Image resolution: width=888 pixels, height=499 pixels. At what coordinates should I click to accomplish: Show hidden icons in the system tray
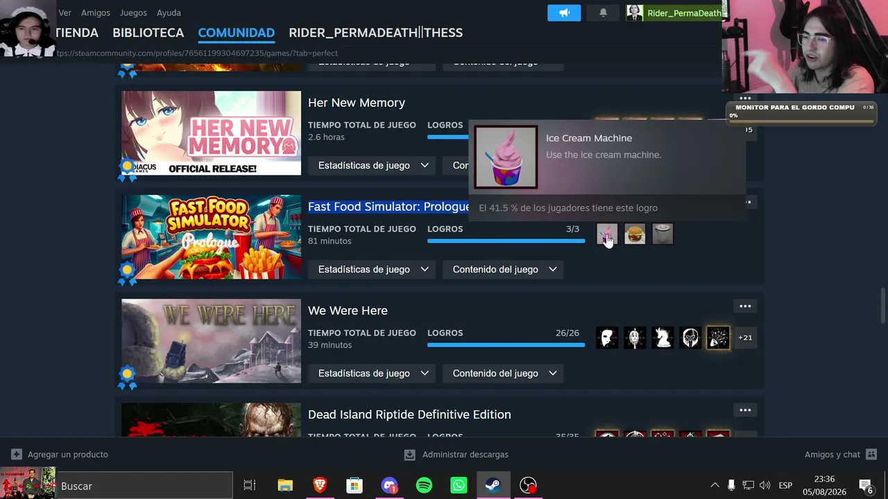(715, 486)
